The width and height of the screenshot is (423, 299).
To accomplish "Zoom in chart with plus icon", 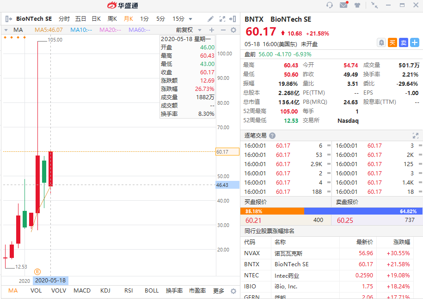I will pos(212,30).
